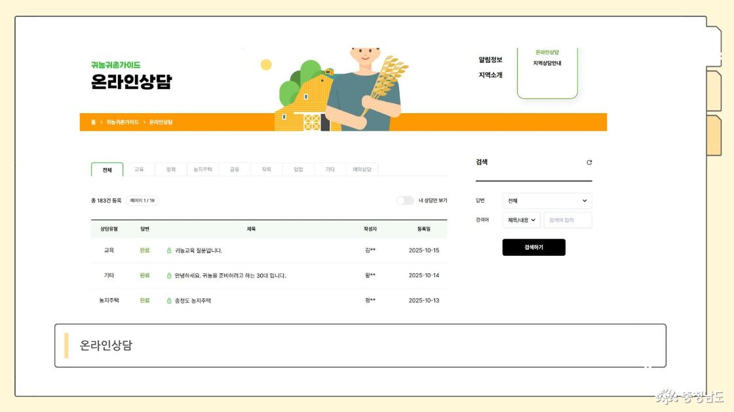Click the 검색어 입력 text field
This screenshot has width=734, height=412.
tap(568, 220)
